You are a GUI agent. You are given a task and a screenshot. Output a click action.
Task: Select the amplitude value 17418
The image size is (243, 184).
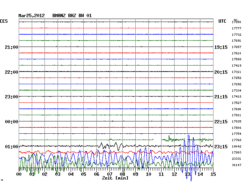point(237,96)
